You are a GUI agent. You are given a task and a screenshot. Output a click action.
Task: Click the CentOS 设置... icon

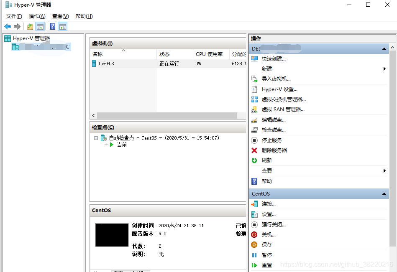coord(254,214)
